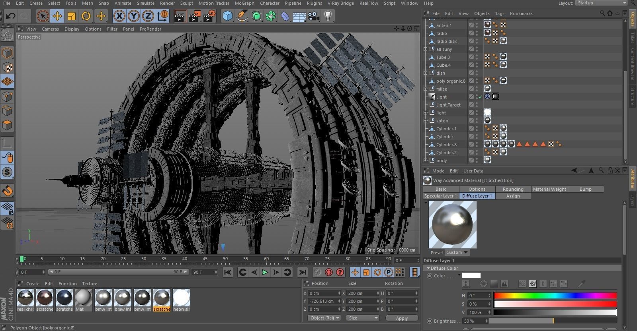This screenshot has width=637, height=331.
Task: Open the V-Ray Bridge menu
Action: [340, 3]
